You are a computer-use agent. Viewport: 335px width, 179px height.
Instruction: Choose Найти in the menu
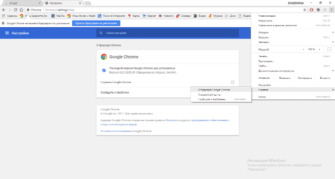point(293,66)
